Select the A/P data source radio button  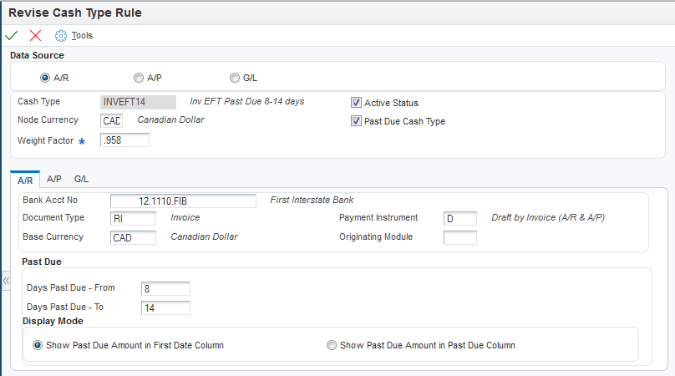click(140, 78)
